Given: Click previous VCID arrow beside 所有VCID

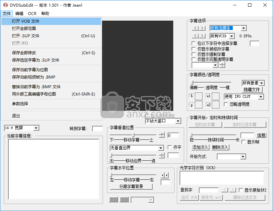Looking at the screenshot, I should [x=195, y=36].
